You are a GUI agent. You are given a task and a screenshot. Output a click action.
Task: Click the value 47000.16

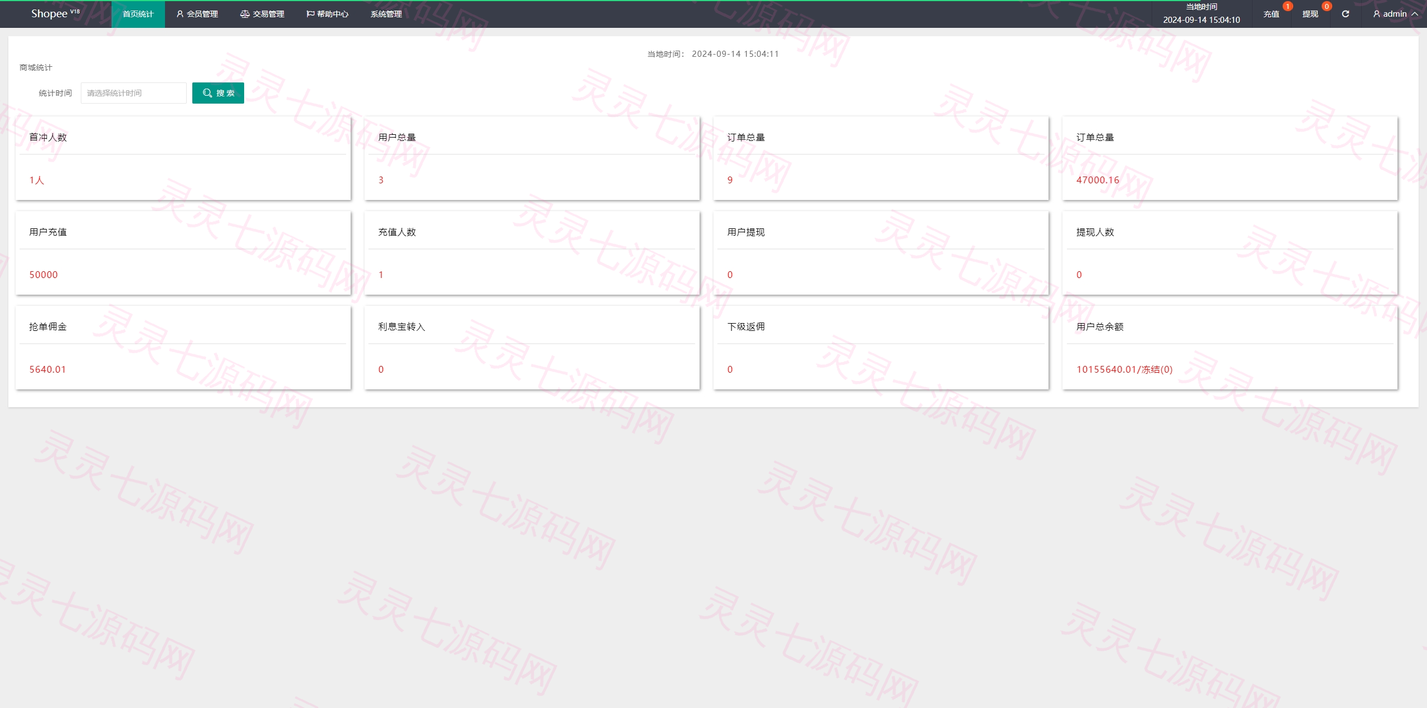pos(1098,180)
